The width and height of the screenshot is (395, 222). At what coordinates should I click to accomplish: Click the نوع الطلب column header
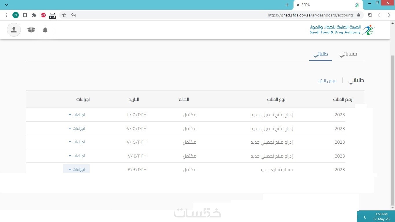point(276,99)
